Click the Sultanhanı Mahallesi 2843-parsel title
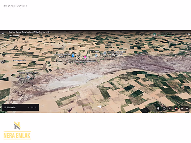The image size is (191, 143). coord(29,32)
